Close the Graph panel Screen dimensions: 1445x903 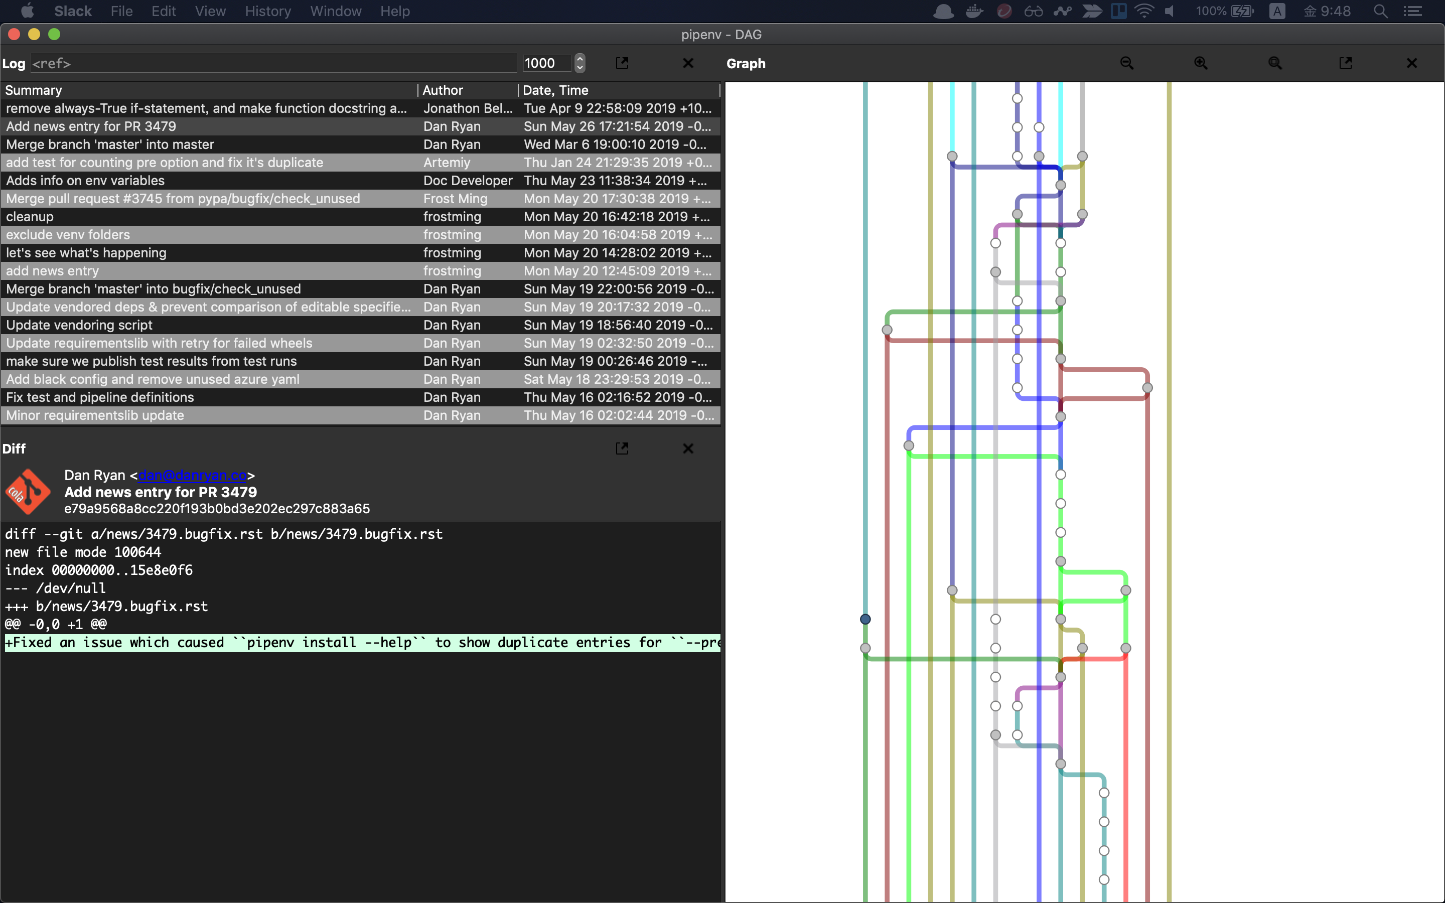(1411, 63)
